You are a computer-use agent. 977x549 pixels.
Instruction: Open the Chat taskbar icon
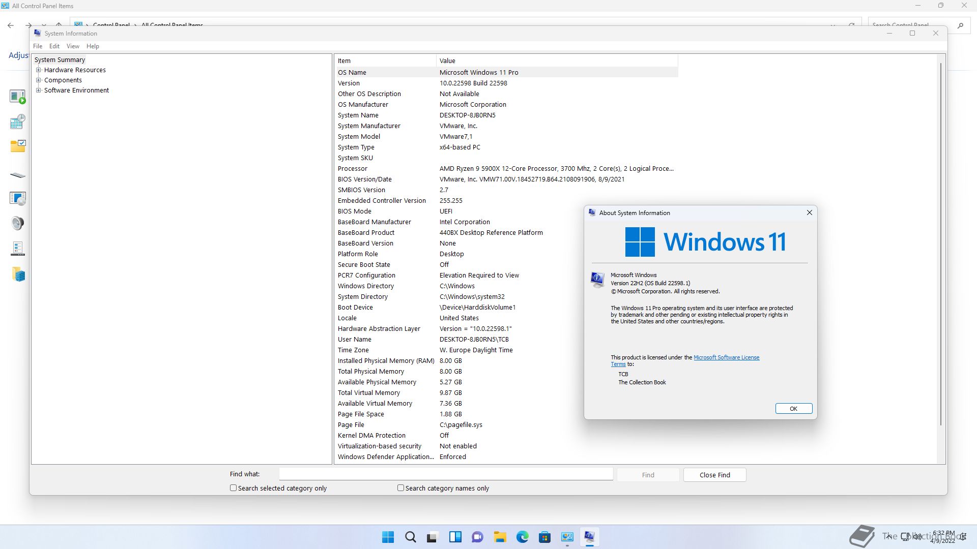[477, 537]
